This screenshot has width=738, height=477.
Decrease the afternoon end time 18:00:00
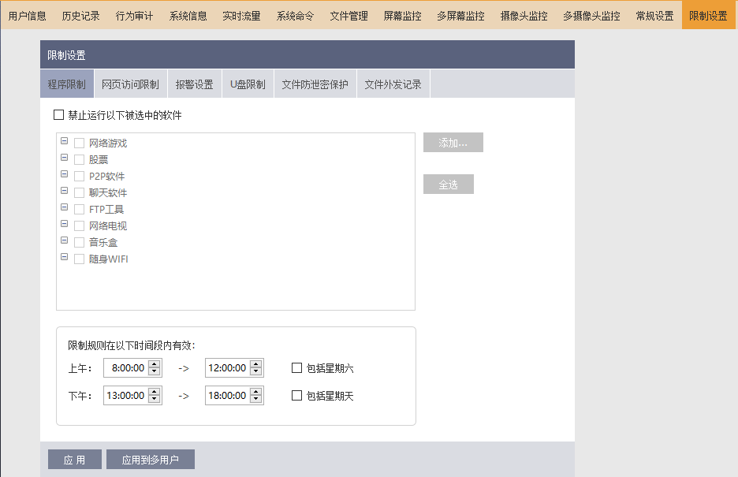pos(256,400)
